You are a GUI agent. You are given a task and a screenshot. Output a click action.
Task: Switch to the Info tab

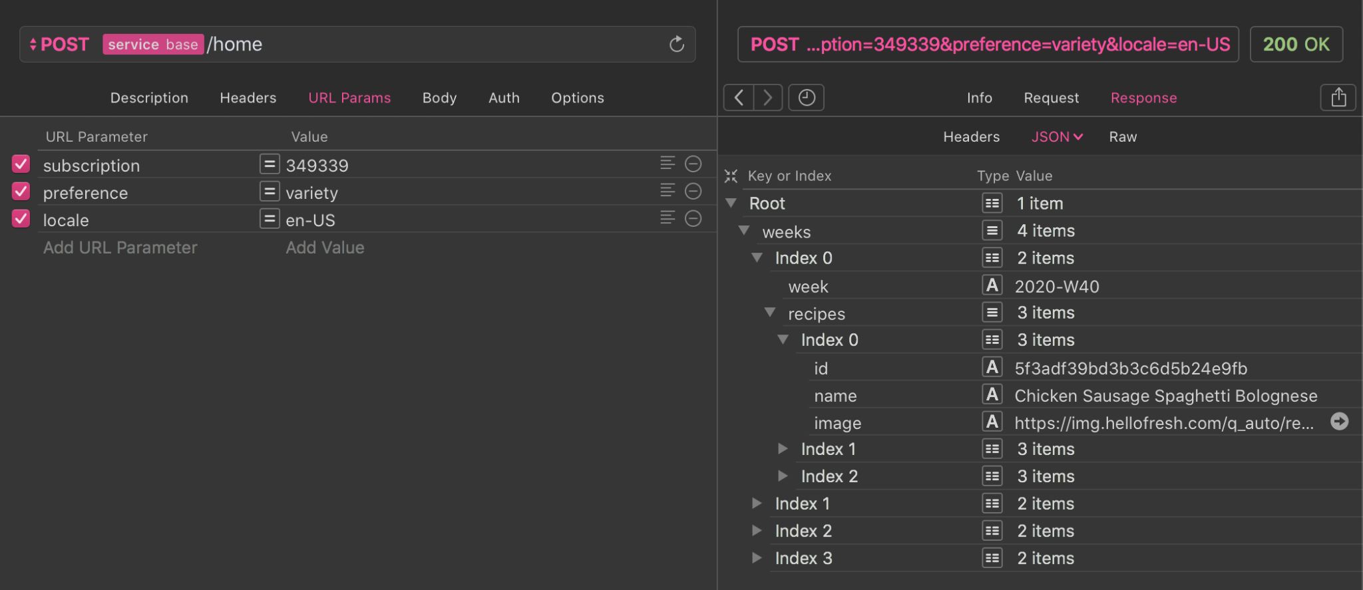[980, 98]
